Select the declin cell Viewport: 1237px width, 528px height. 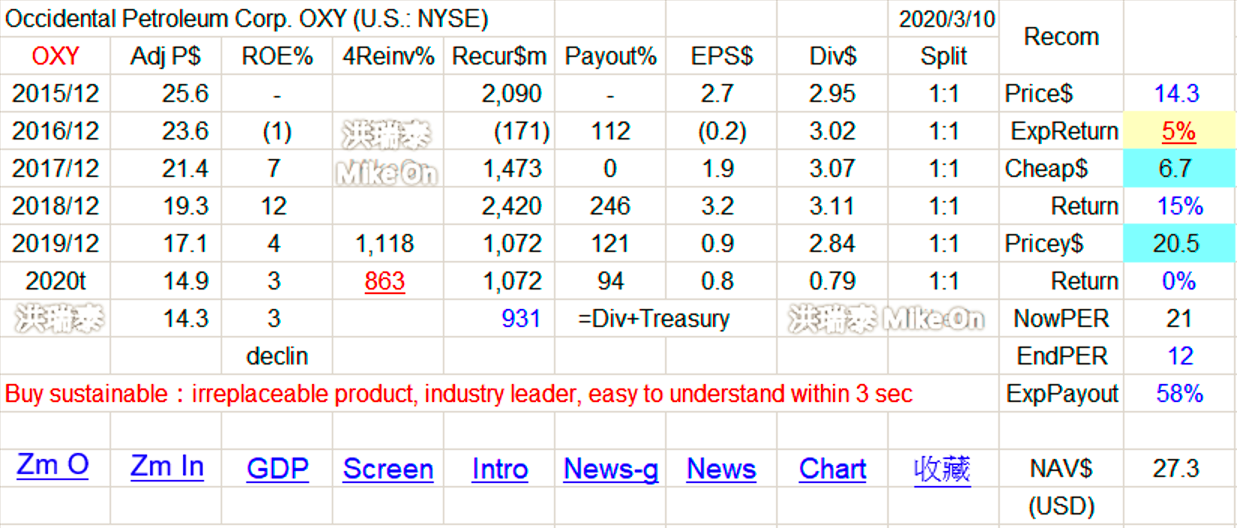coord(277,356)
